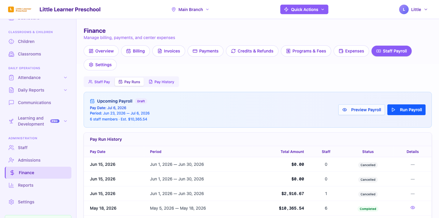439x218 pixels.
Task: Click the Preview Payroll button
Action: (362, 110)
